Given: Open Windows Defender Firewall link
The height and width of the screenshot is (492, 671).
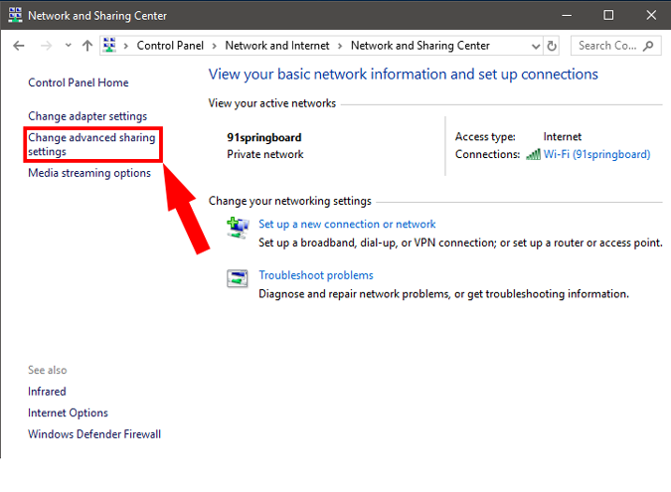Looking at the screenshot, I should (x=94, y=434).
